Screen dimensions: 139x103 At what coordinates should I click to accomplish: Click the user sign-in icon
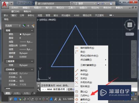click(x=76, y=4)
